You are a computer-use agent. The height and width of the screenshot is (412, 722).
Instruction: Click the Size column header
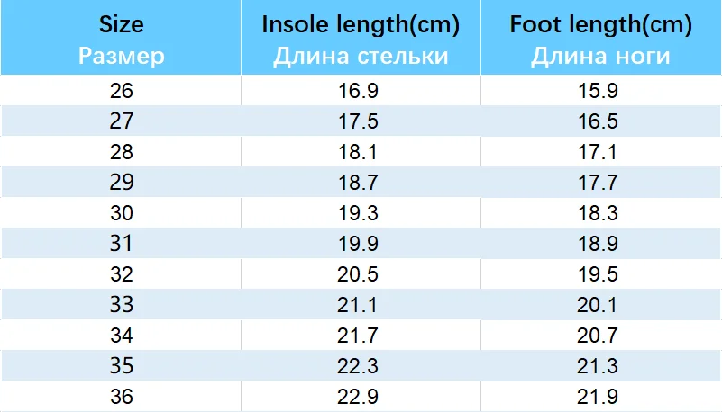pyautogui.click(x=121, y=37)
